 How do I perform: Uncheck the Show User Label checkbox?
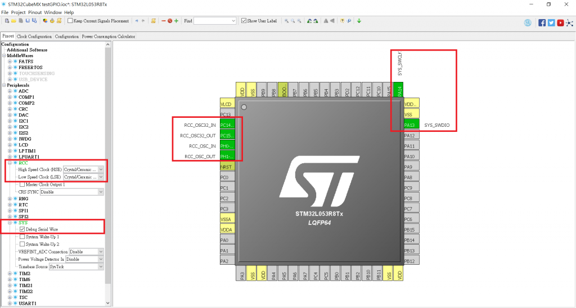244,21
